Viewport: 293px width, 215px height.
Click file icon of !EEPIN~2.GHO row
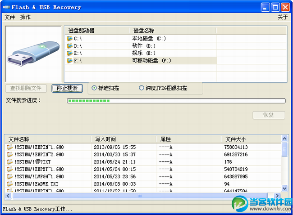coord(10,154)
